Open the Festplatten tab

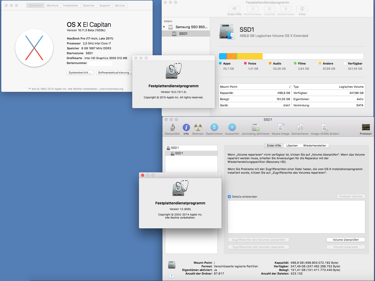point(71,5)
